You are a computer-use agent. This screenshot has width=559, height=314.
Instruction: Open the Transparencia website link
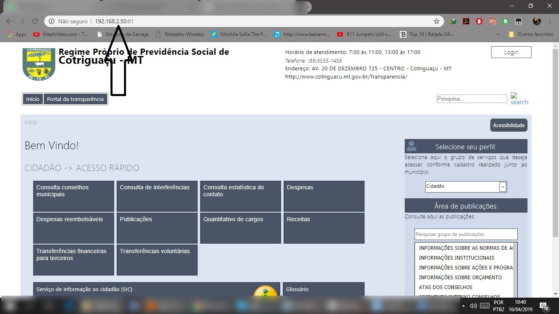[x=346, y=76]
